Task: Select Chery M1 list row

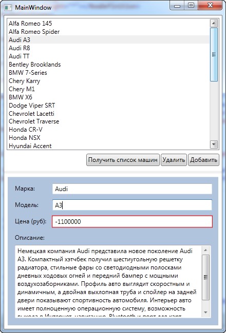Action: [x=108, y=89]
